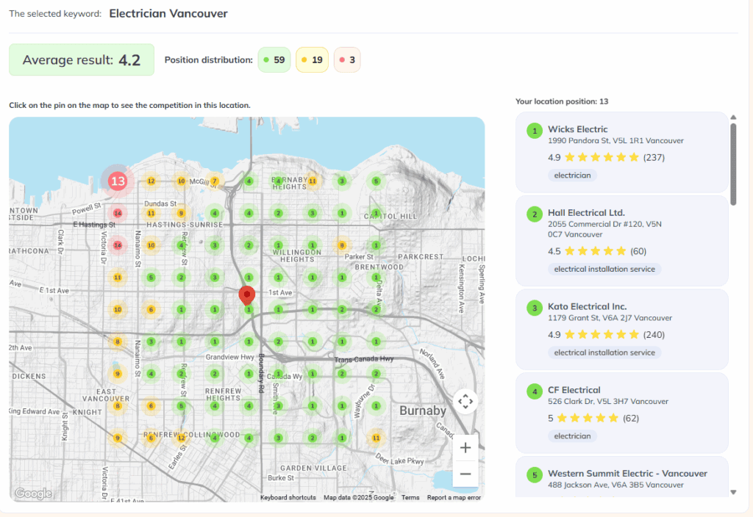This screenshot has width=753, height=517.
Task: Click the star rating of CF Electrical
Action: (588, 418)
